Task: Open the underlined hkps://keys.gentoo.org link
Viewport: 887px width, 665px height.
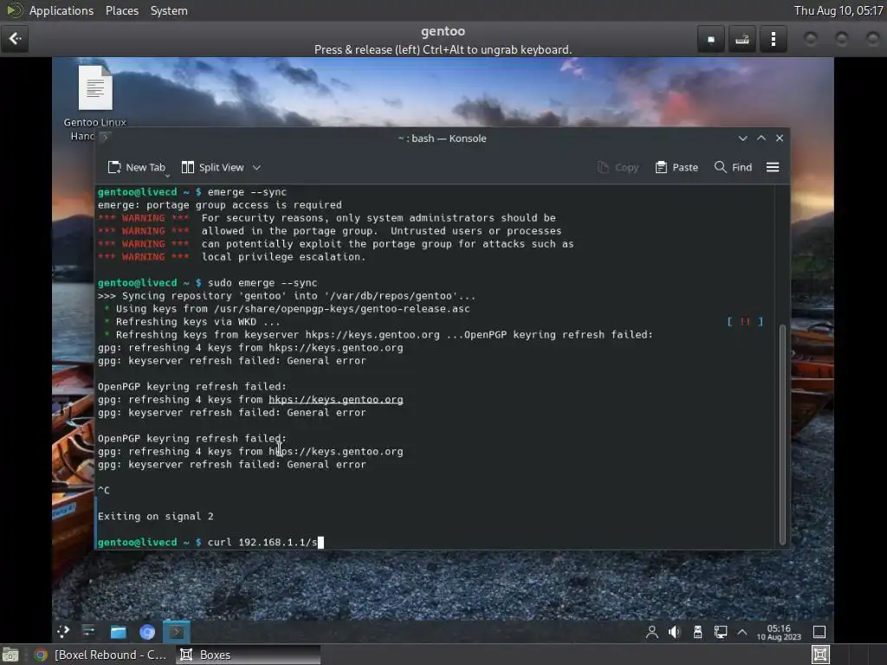Action: (x=336, y=400)
